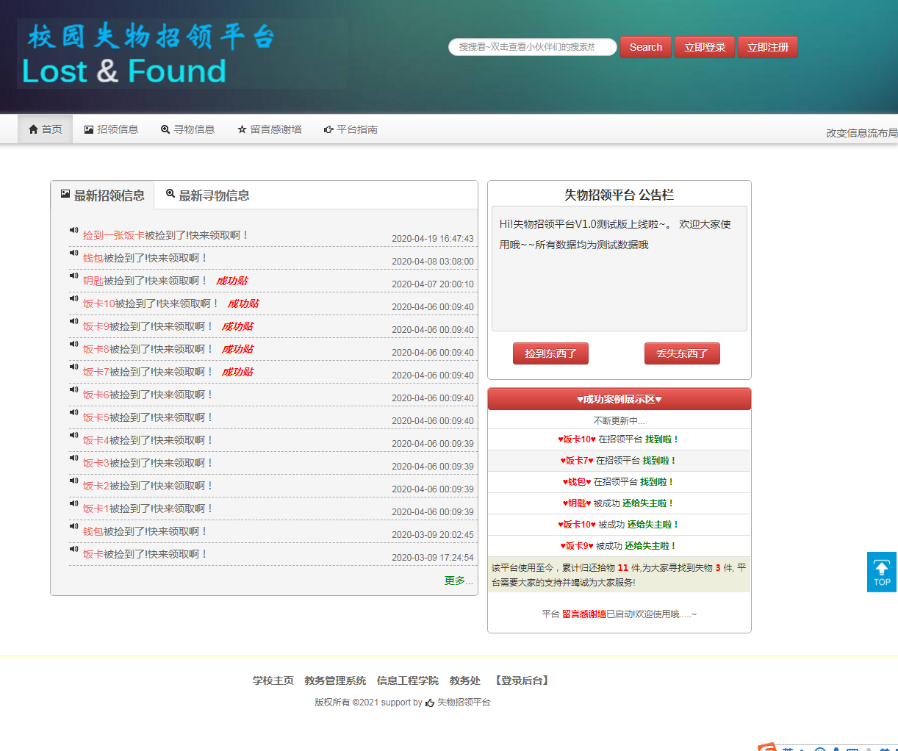Click the magnifier icon beside 寻物信息
This screenshot has width=898, height=751.
pyautogui.click(x=165, y=129)
